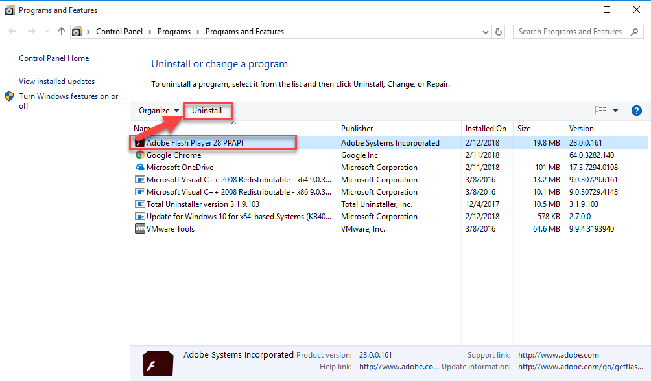Click publisher Adobe Systems Incorporated in Flash row
This screenshot has height=381, width=651.
pos(390,143)
